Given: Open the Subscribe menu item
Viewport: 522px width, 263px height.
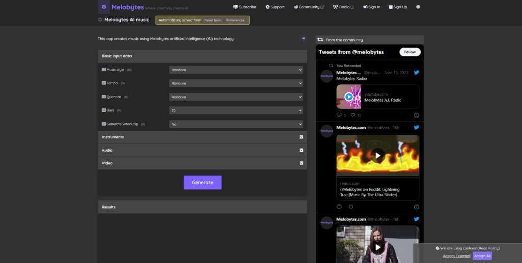Looking at the screenshot, I should tap(245, 7).
